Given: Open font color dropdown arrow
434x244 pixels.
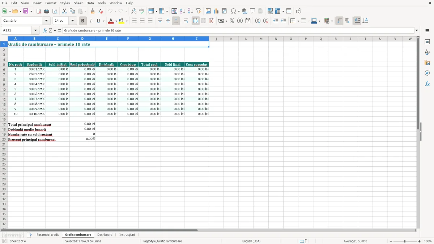Looking at the screenshot, I should click(x=116, y=21).
